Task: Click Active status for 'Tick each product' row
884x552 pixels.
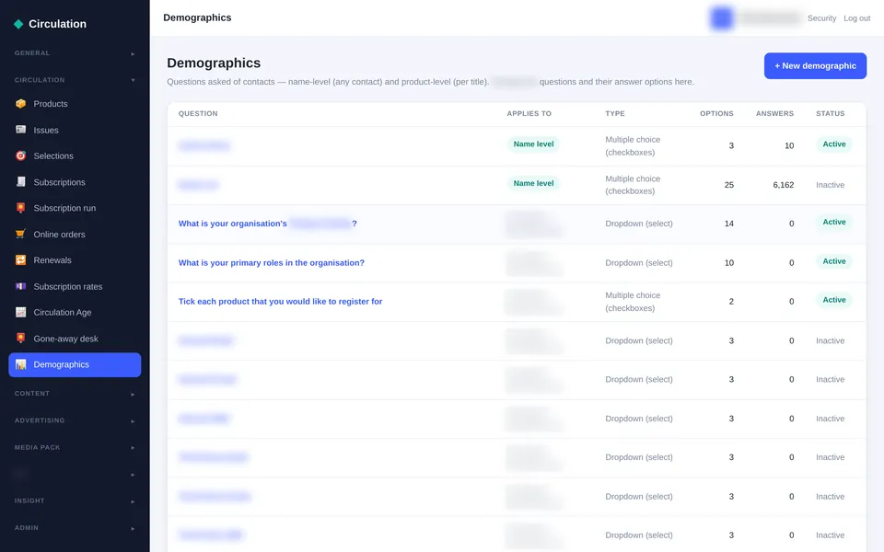Action: tap(834, 300)
